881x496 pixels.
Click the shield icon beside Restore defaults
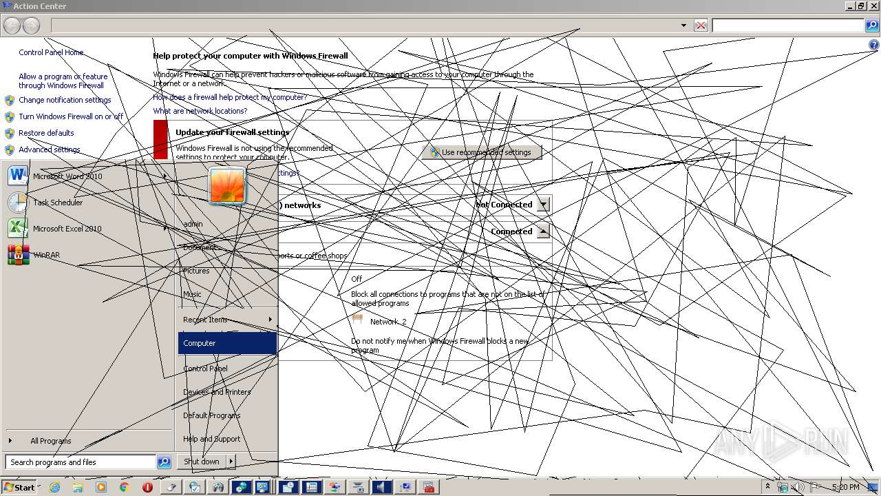point(10,133)
